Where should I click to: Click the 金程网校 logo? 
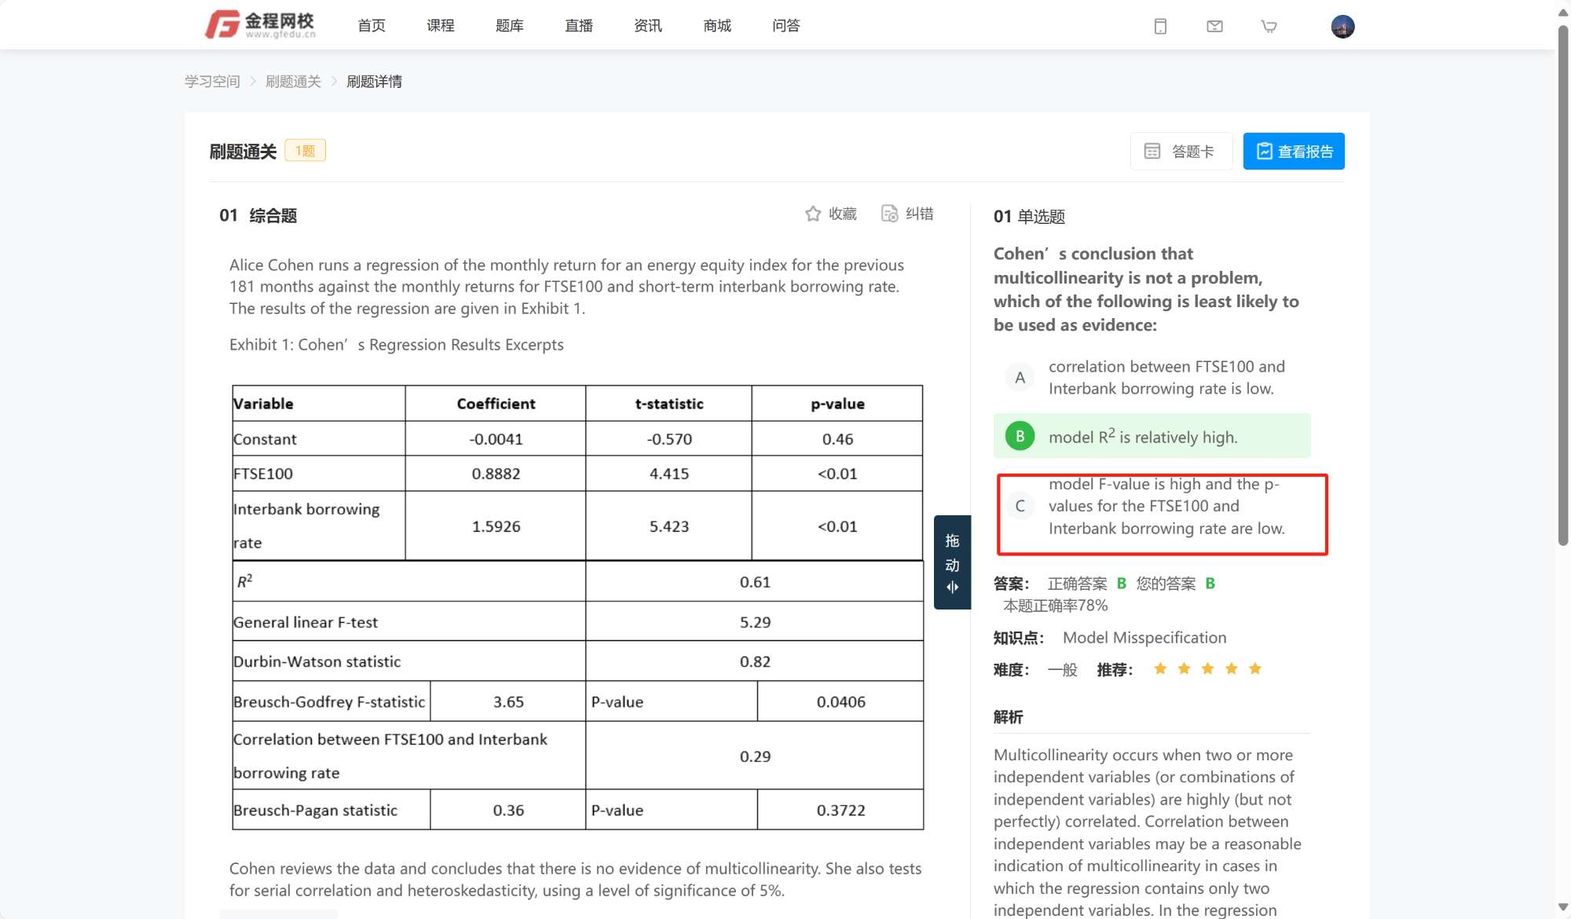[260, 25]
